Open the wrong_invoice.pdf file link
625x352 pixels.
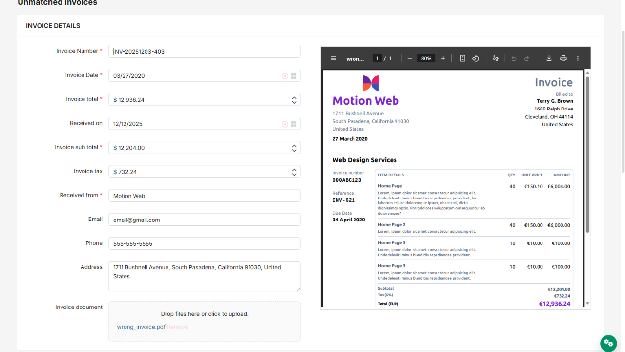(x=141, y=327)
